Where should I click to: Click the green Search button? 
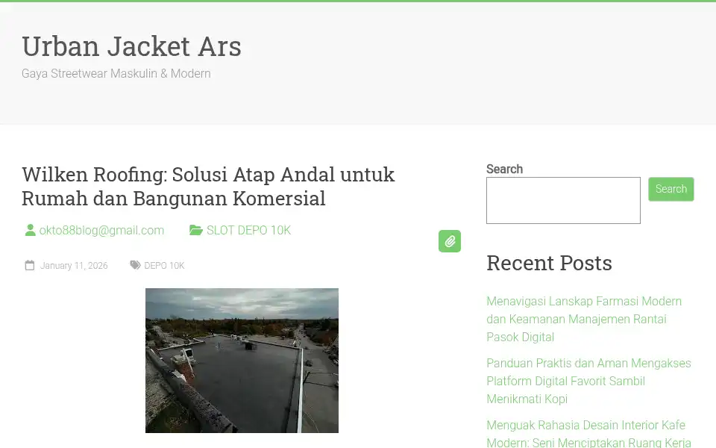tap(671, 189)
